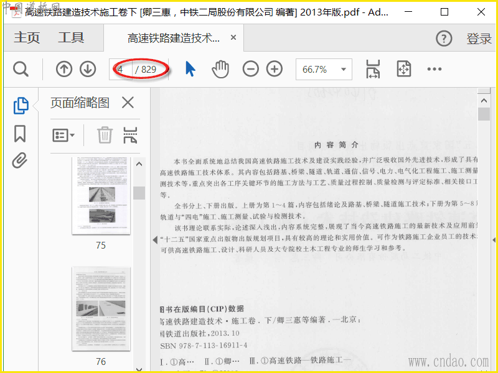Click the 内容简介 heading text
The height and width of the screenshot is (373, 498).
tap(336, 145)
